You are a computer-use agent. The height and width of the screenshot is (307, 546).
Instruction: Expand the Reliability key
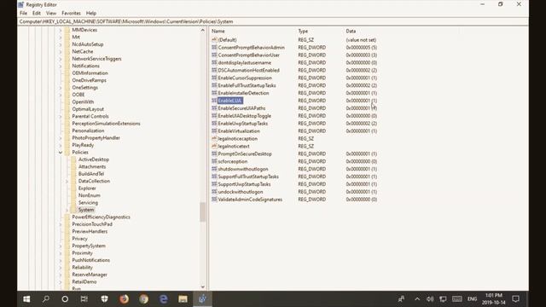pos(61,268)
